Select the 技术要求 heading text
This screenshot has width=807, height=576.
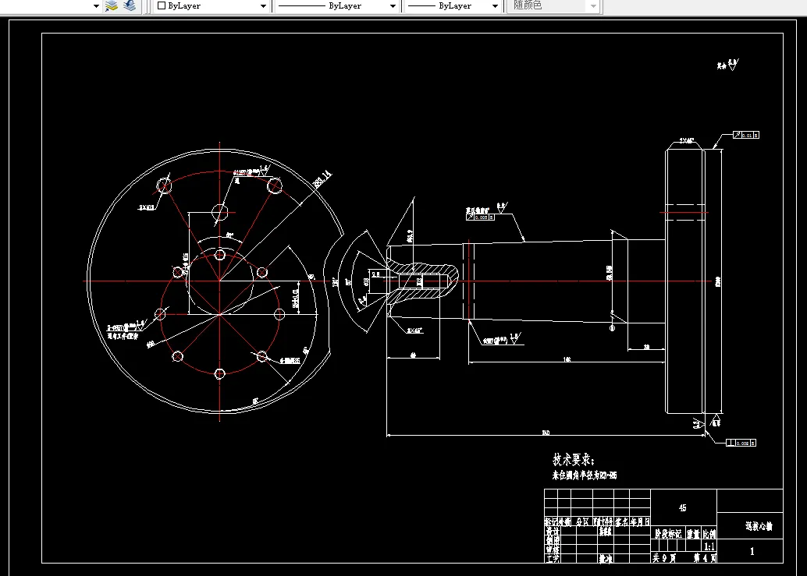574,459
